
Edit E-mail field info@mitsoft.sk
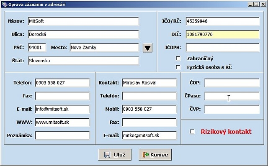coord(62,109)
